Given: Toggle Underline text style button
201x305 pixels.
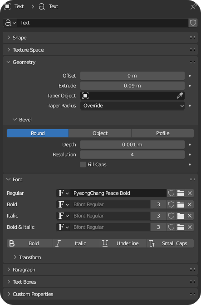Looking at the screenshot, I should pyautogui.click(x=123, y=243).
